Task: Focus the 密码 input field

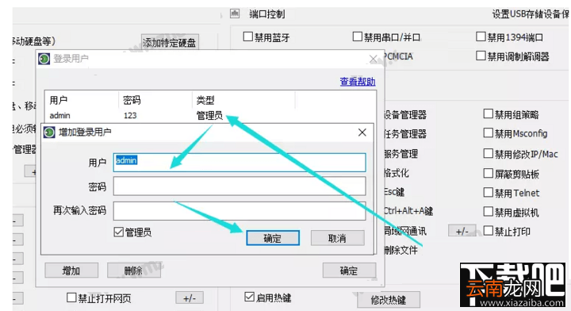Action: [x=240, y=186]
